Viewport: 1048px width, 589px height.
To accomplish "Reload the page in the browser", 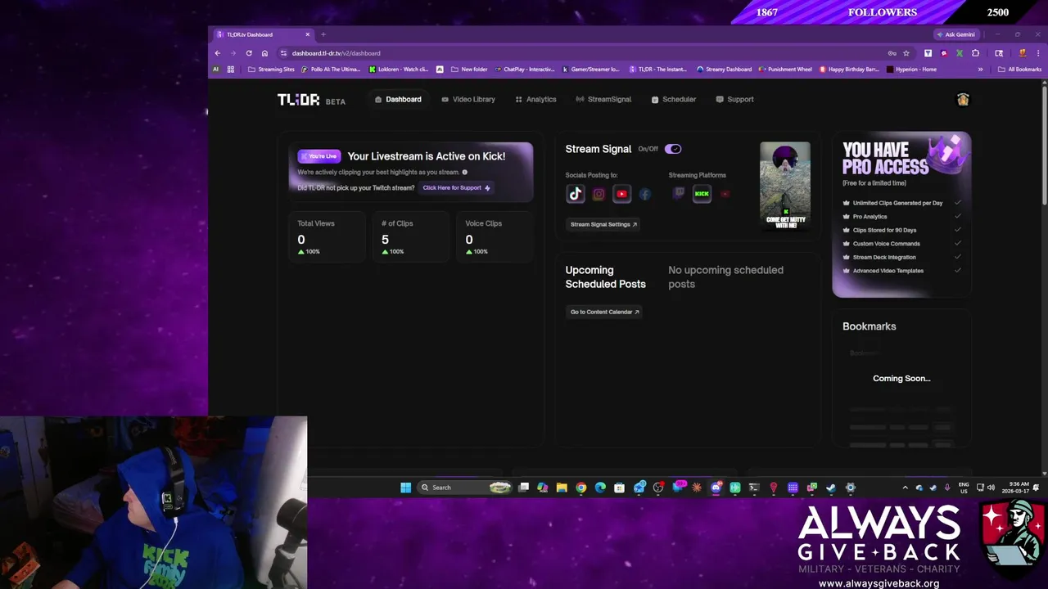I will click(x=249, y=53).
